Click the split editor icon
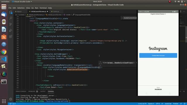This screenshot has width=187, height=105. [x=181, y=11]
